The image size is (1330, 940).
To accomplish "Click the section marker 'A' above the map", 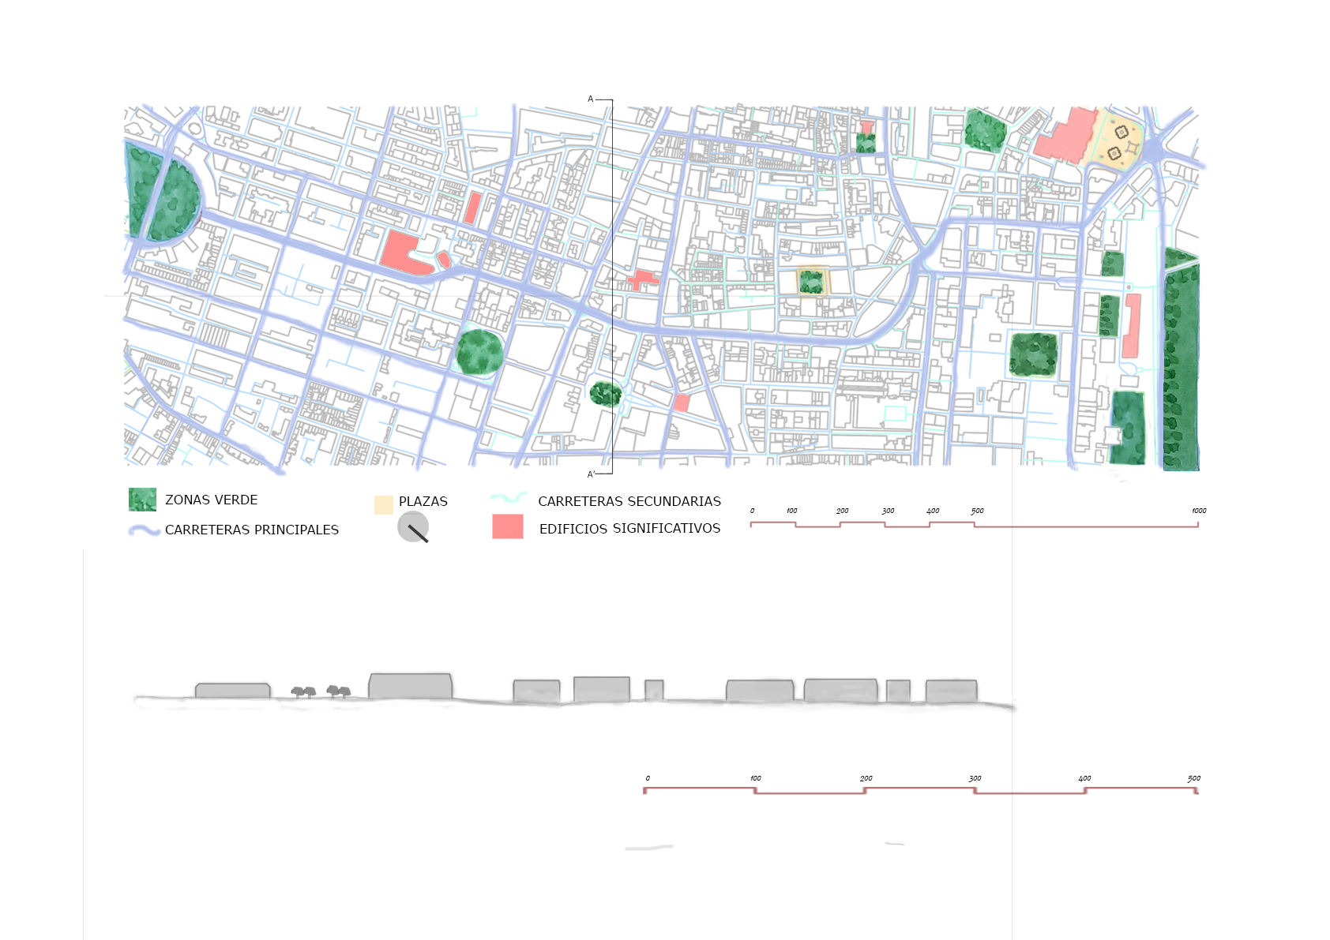I will click(x=590, y=99).
